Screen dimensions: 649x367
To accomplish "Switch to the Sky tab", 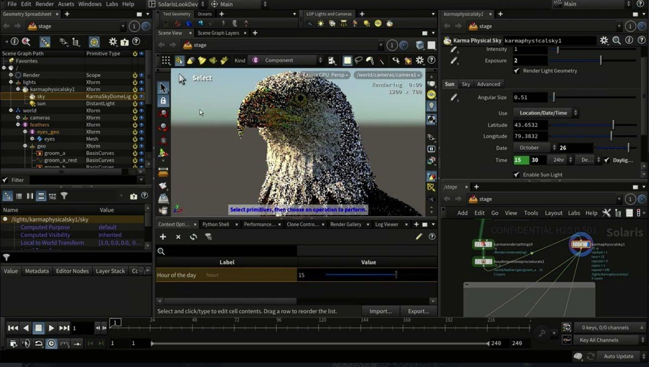I will pyautogui.click(x=466, y=84).
